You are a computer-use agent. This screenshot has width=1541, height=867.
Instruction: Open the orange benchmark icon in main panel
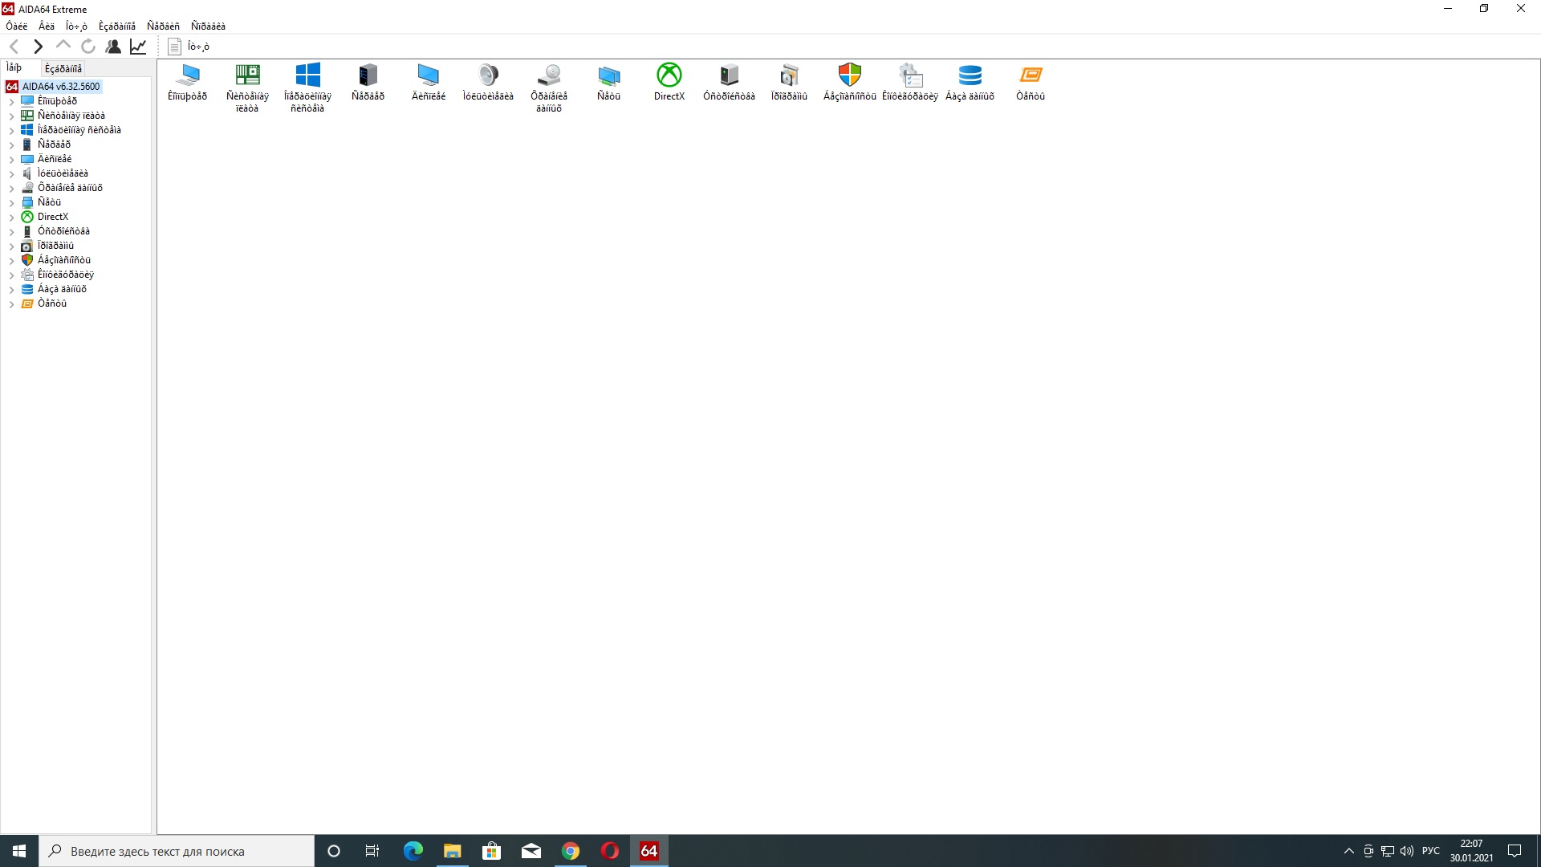pos(1031,75)
